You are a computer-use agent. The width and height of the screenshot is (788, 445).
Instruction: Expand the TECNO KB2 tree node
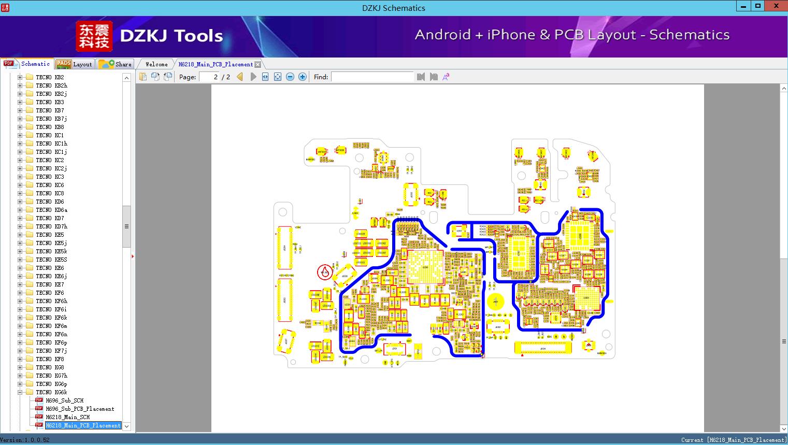(x=20, y=77)
